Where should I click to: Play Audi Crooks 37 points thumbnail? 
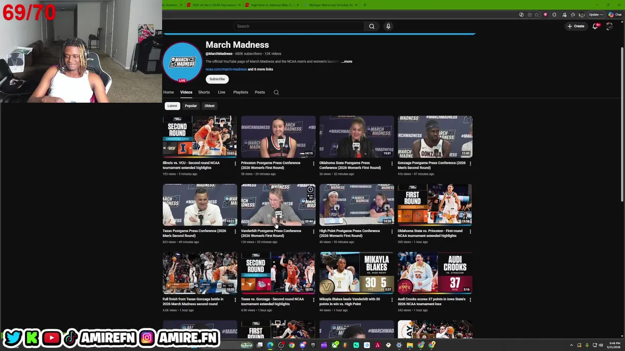tap(435, 273)
